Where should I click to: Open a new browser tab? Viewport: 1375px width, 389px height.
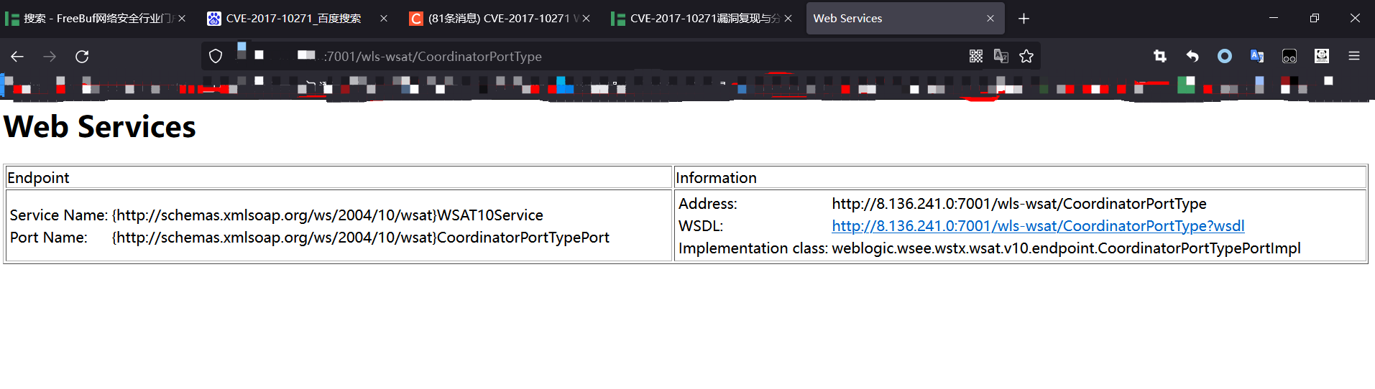click(x=1024, y=19)
